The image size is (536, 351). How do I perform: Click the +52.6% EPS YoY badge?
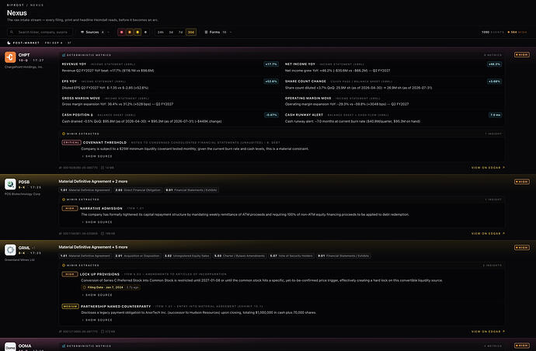pos(271,82)
